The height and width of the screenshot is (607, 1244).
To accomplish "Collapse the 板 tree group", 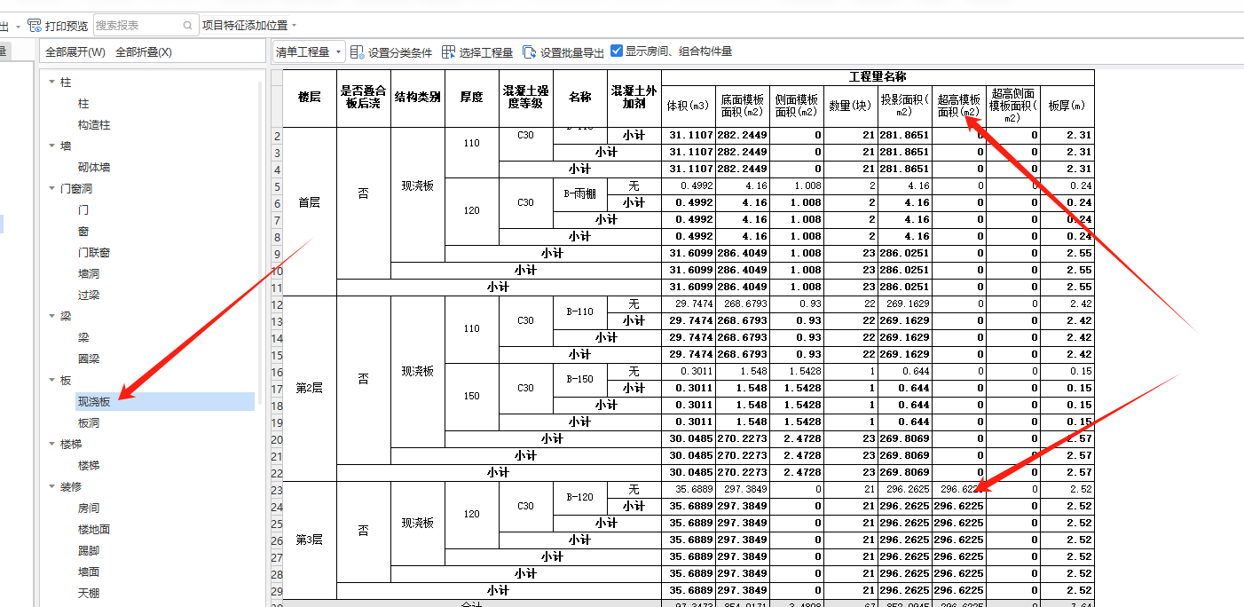I will 51,380.
